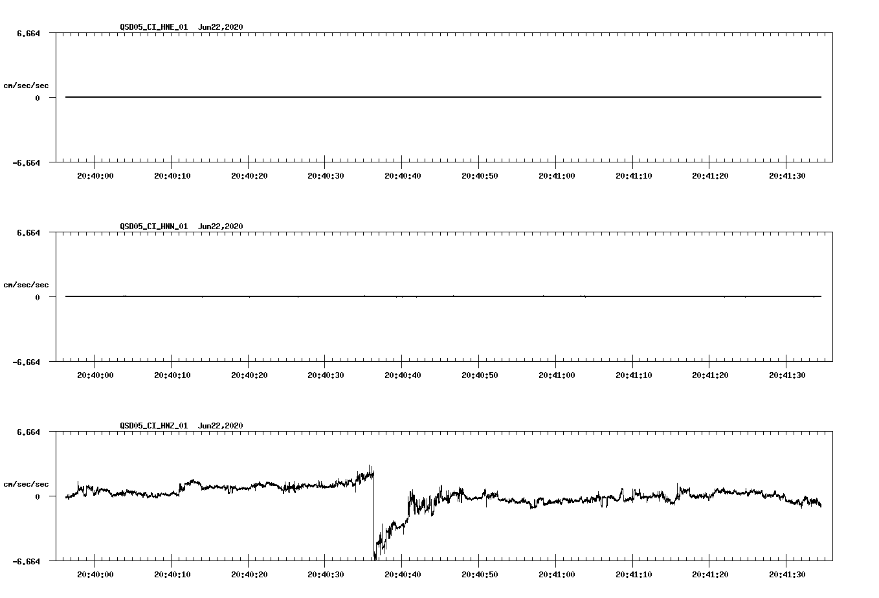Click the flat zero trace in HNE plot
Image resolution: width=879 pixels, height=598 pixels.
[x=443, y=97]
